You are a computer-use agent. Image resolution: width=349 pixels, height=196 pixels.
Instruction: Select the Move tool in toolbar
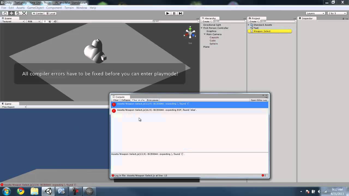tap(11, 13)
